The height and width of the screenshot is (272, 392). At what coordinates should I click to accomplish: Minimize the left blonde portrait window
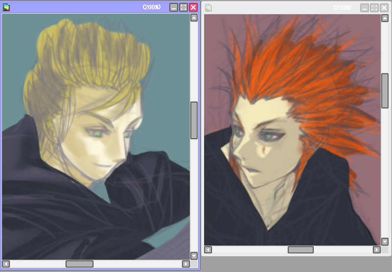[x=174, y=7]
